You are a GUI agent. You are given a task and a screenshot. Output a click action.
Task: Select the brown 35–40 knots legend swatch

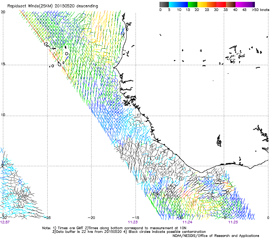point(231,4)
